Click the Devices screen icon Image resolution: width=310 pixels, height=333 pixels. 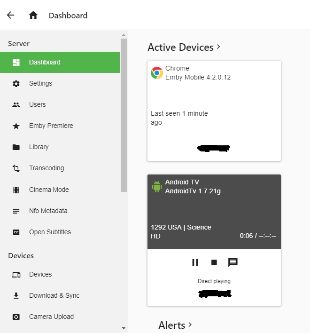[x=16, y=275]
